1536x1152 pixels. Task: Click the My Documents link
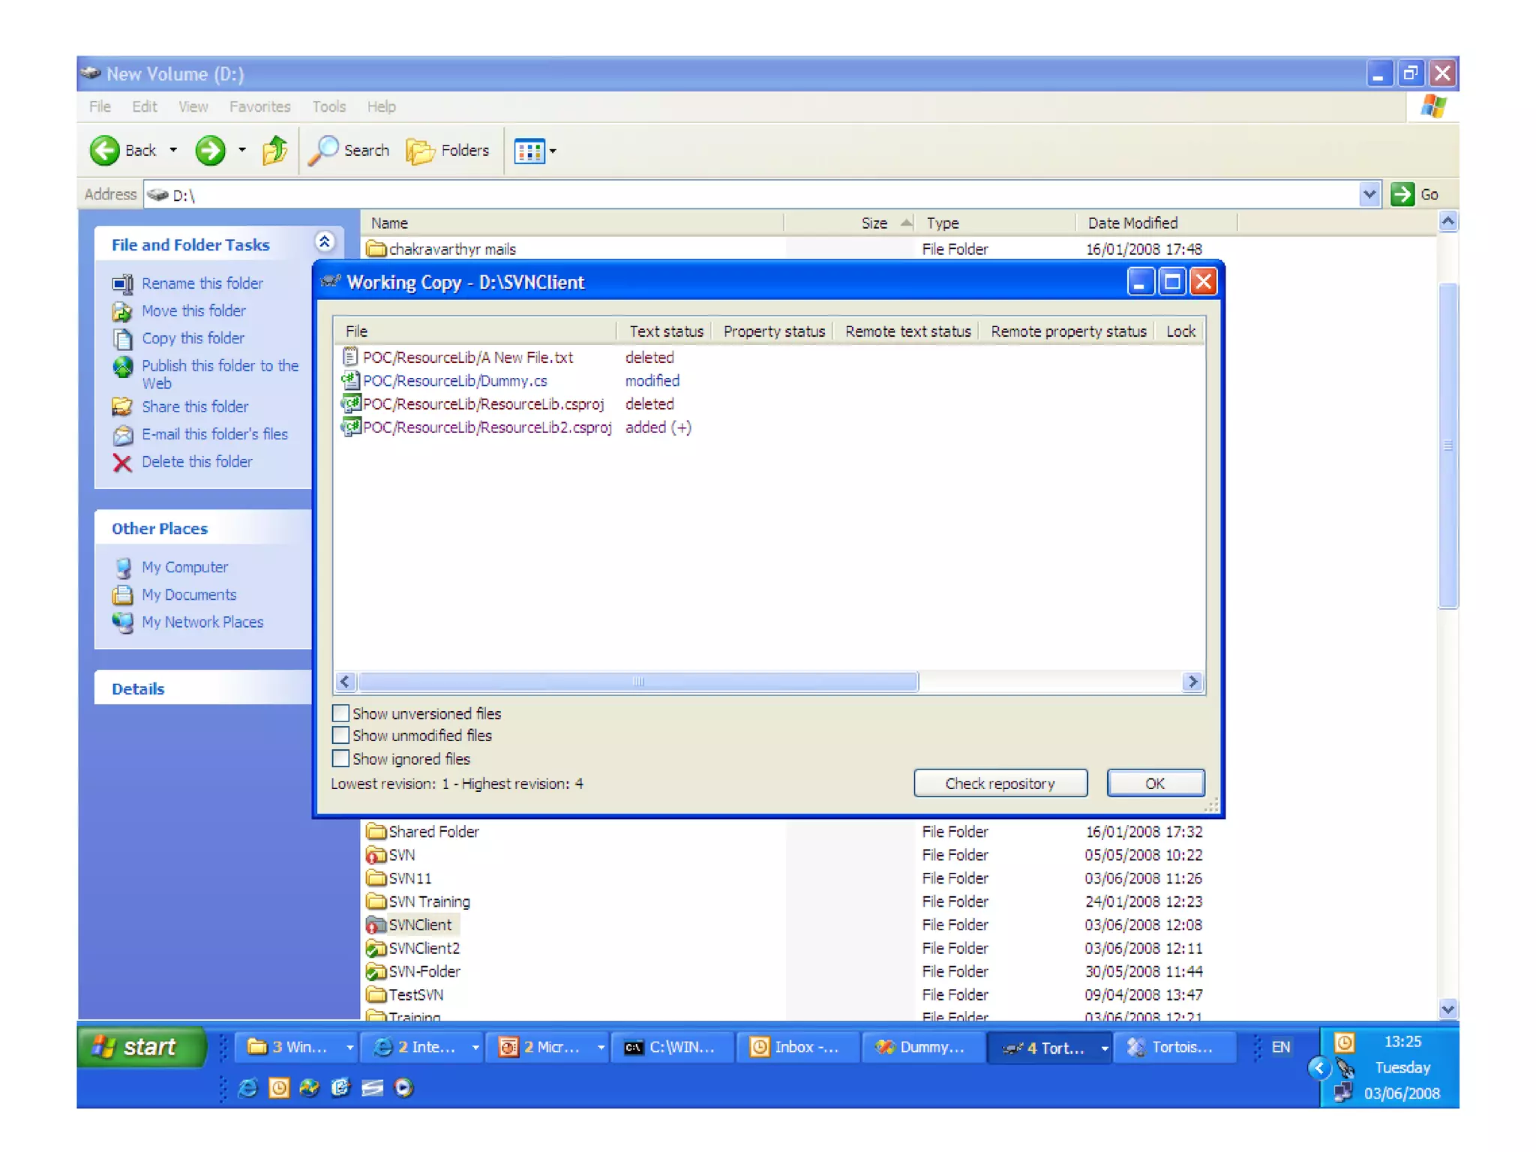(x=189, y=595)
